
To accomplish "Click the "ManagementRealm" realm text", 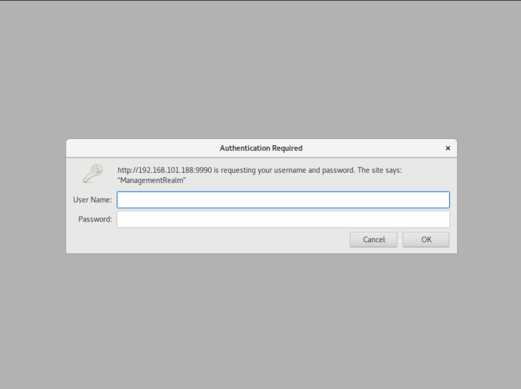I will pos(152,181).
